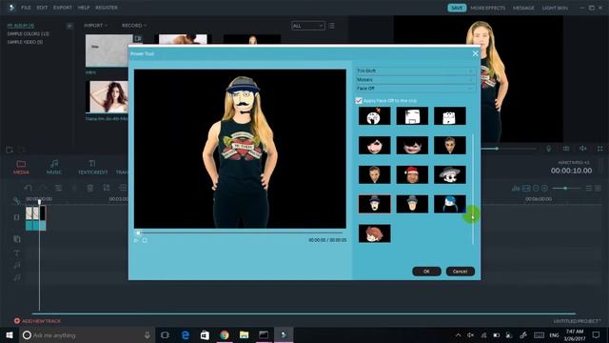Confirm the Power Tool dialog with OK
Viewport: 609px width, 343px height.
click(426, 272)
